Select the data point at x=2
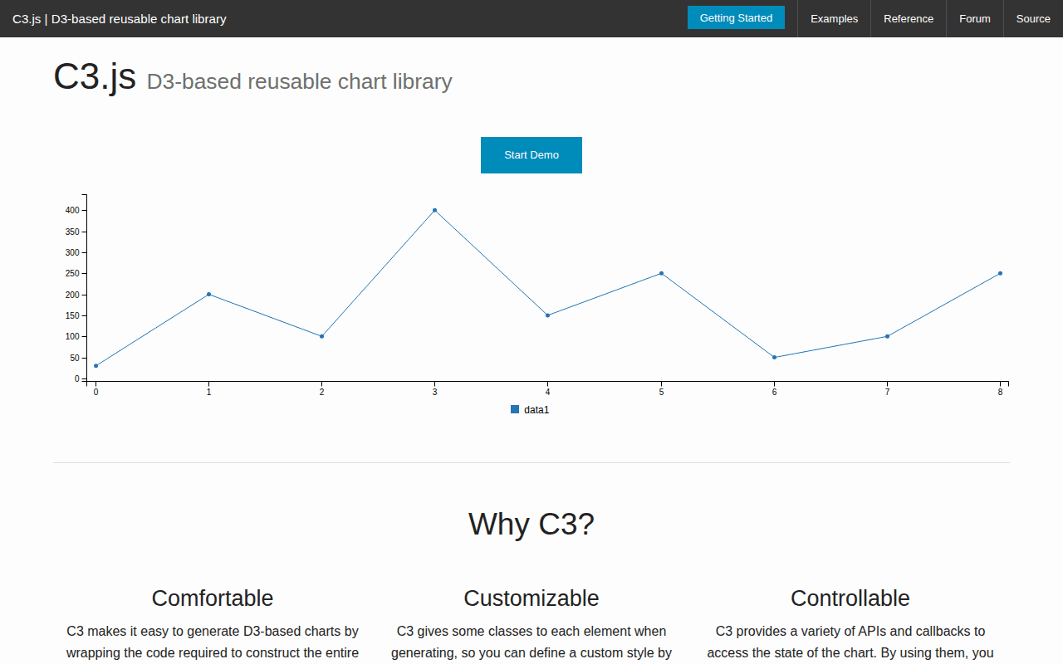The height and width of the screenshot is (664, 1063). point(321,336)
